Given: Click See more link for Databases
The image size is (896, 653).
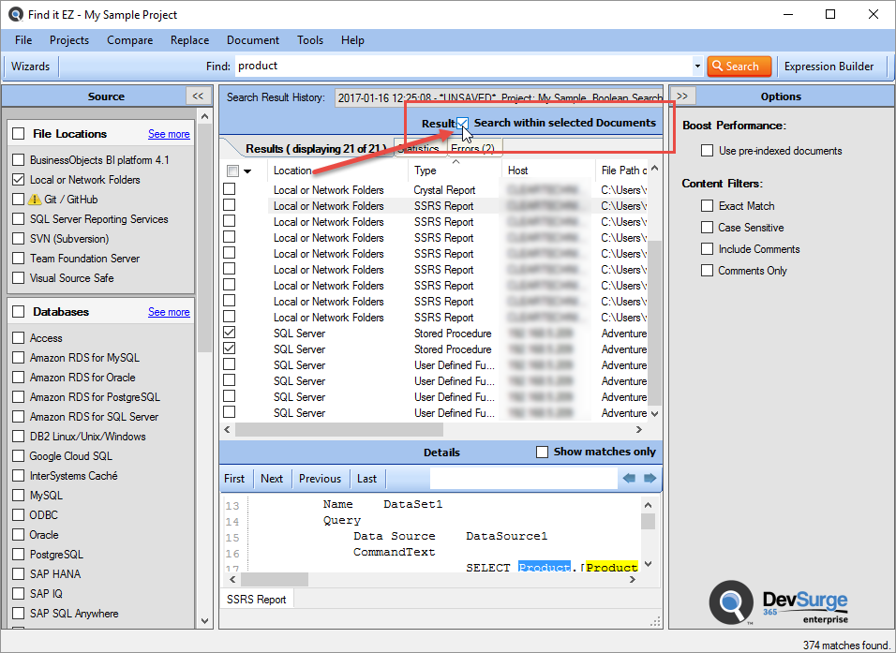Looking at the screenshot, I should click(169, 312).
